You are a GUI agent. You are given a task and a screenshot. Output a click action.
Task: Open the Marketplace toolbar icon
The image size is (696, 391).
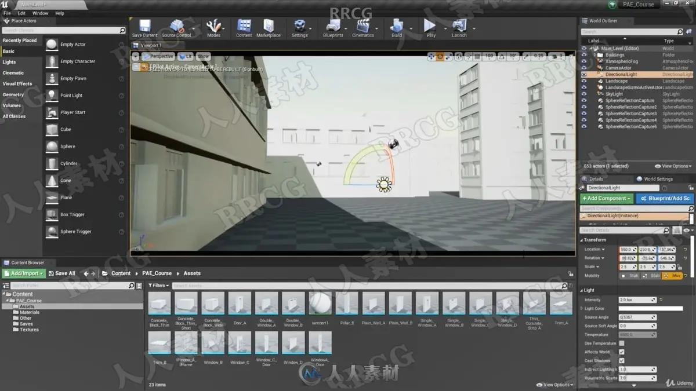click(x=269, y=25)
